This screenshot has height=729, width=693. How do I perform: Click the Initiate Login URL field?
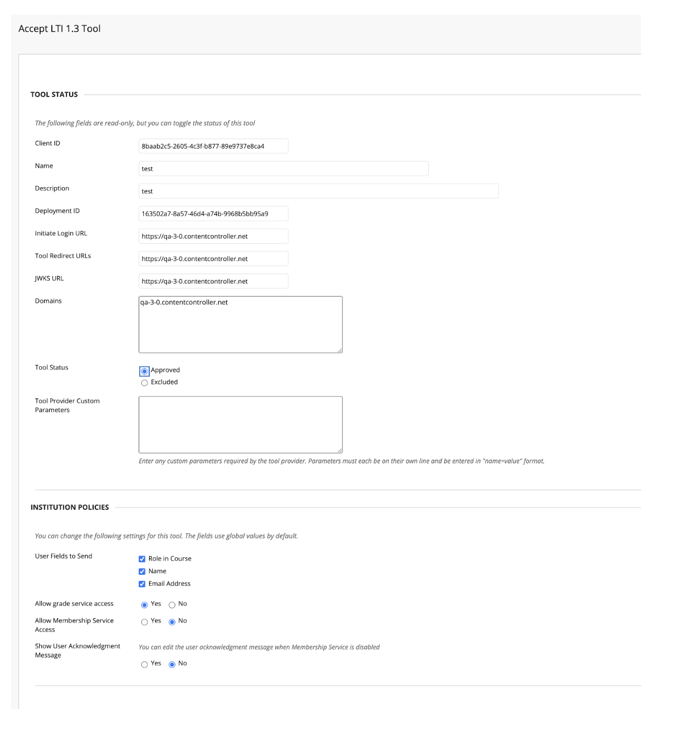[214, 236]
